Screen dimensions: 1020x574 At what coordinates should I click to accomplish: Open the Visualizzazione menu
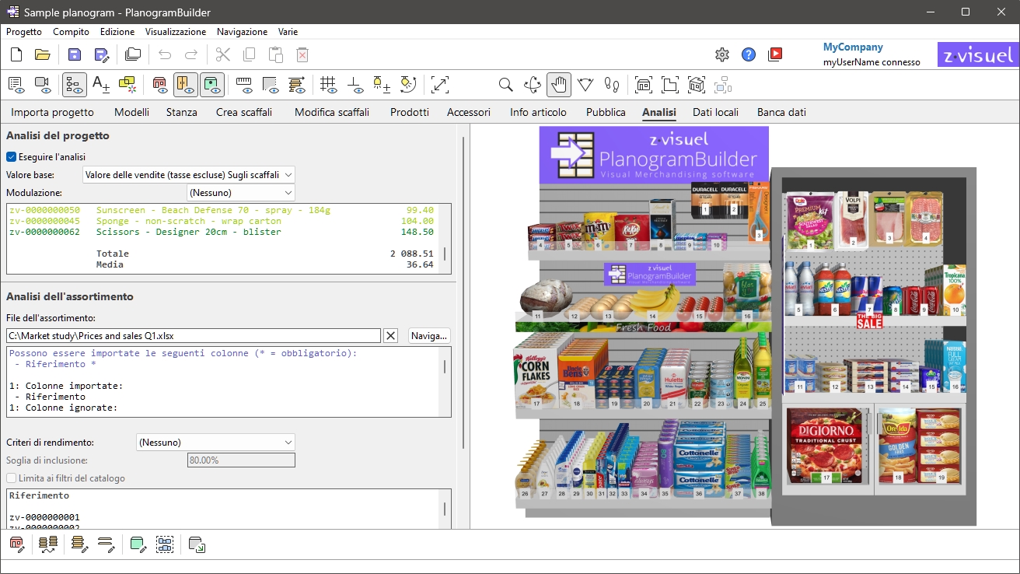[x=176, y=32]
